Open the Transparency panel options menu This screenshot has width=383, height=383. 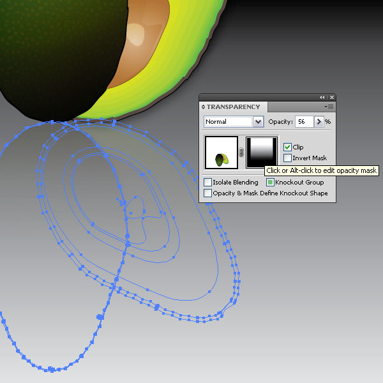pos(329,107)
